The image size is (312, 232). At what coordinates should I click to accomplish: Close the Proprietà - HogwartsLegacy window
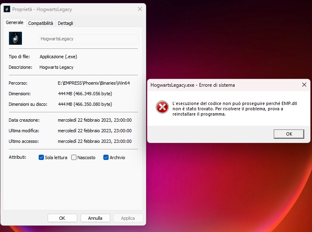(x=140, y=9)
